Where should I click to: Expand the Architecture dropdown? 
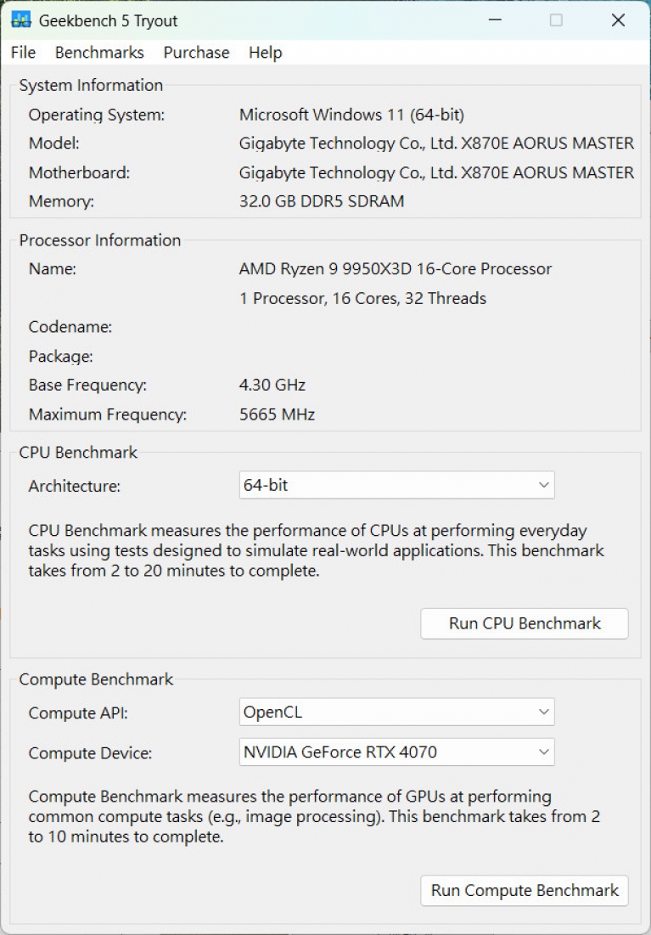pos(396,486)
